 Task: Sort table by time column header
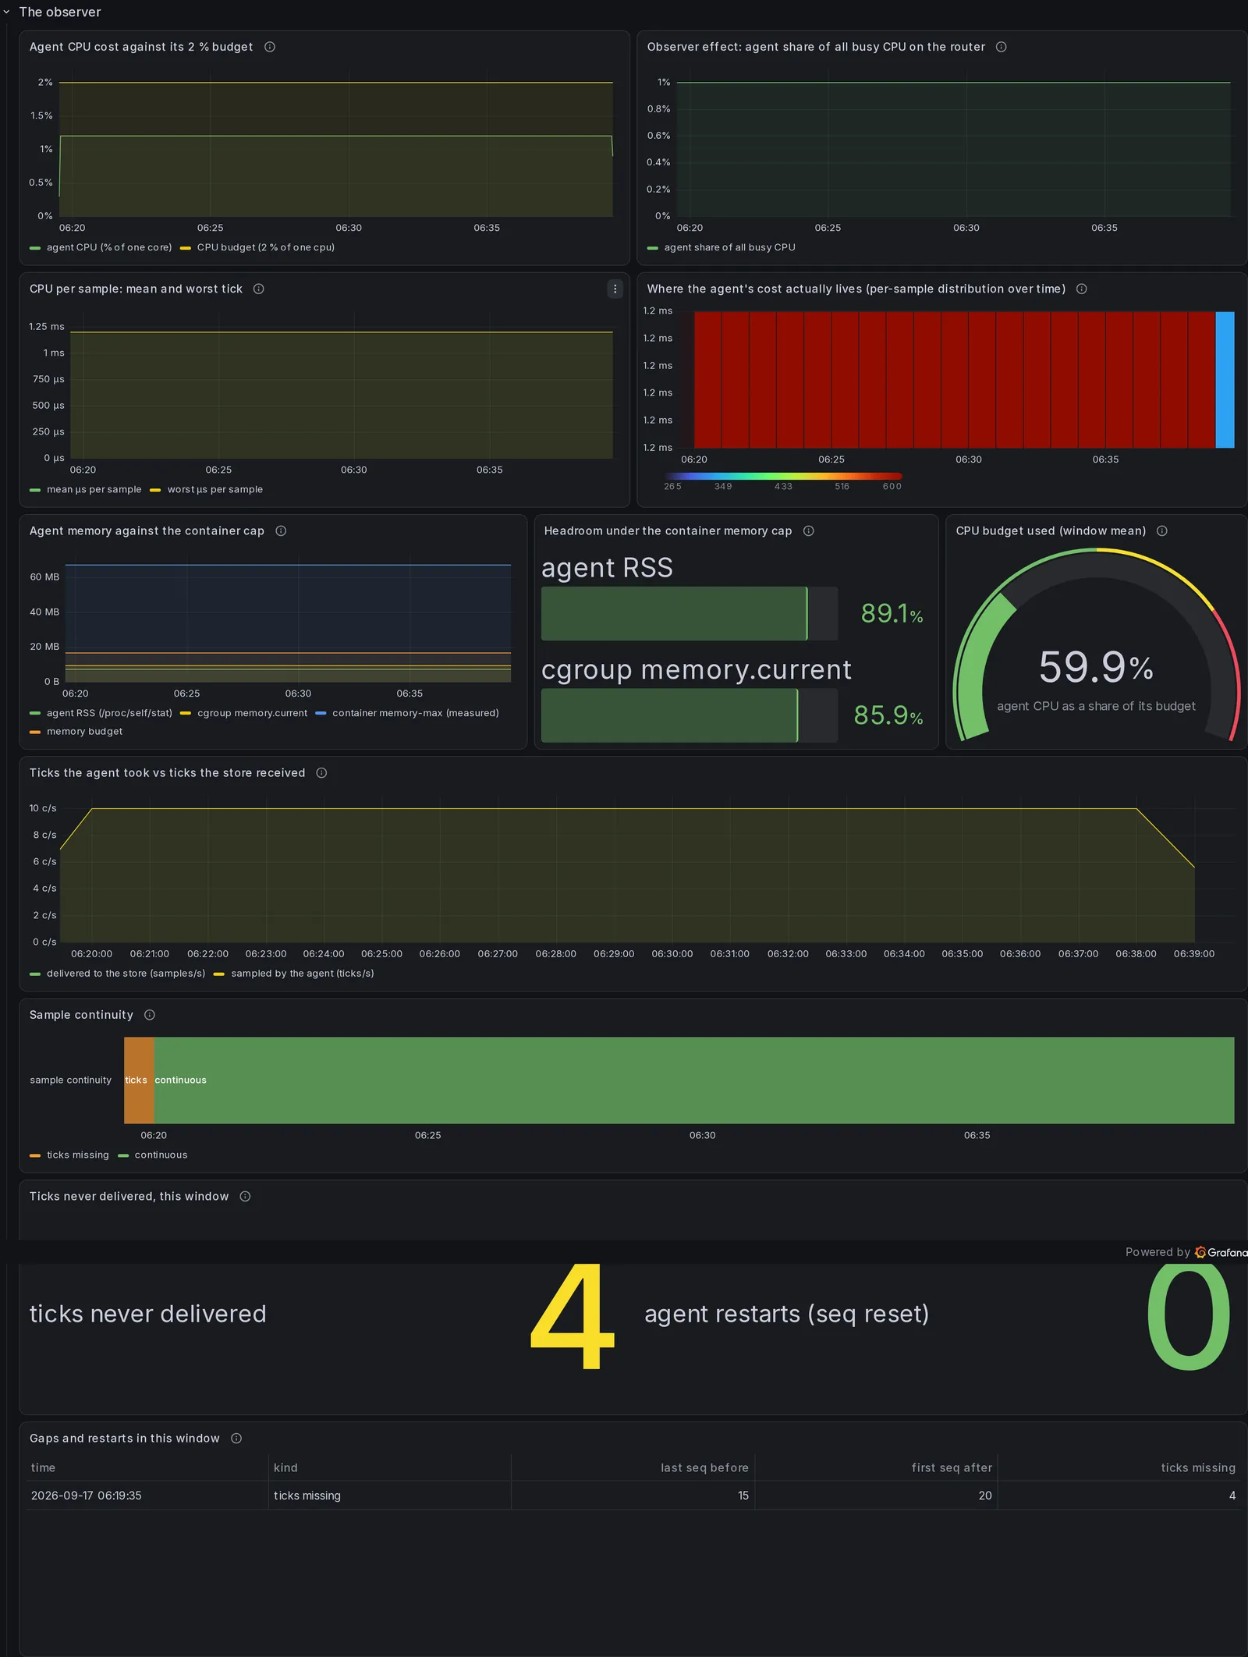(x=43, y=1467)
